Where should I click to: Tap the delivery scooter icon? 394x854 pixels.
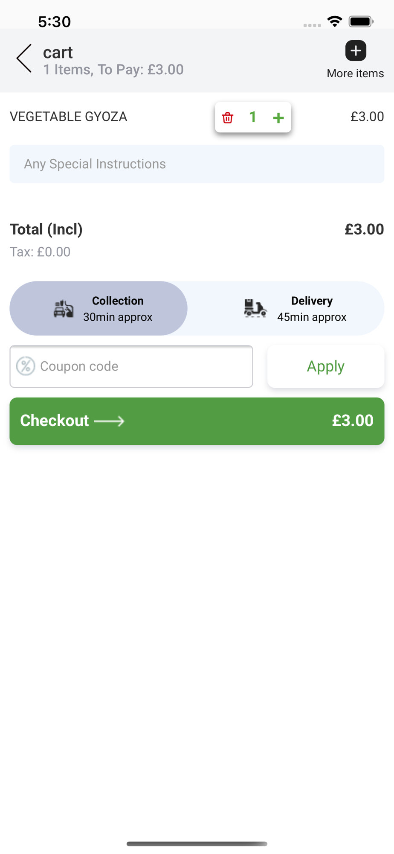(x=255, y=308)
